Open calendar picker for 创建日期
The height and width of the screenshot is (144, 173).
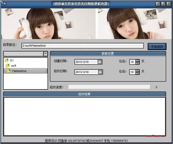coord(100,62)
